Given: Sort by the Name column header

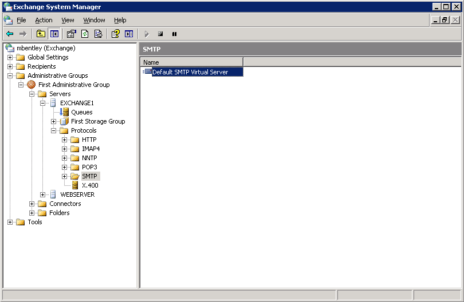Looking at the screenshot, I should pyautogui.click(x=191, y=62).
